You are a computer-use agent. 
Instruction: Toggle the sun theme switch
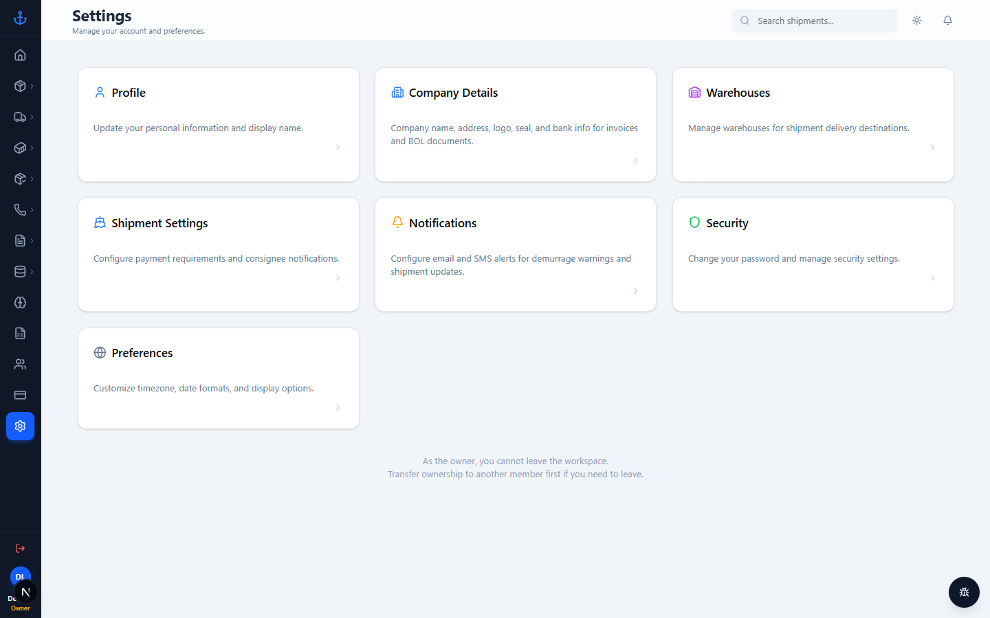[916, 21]
